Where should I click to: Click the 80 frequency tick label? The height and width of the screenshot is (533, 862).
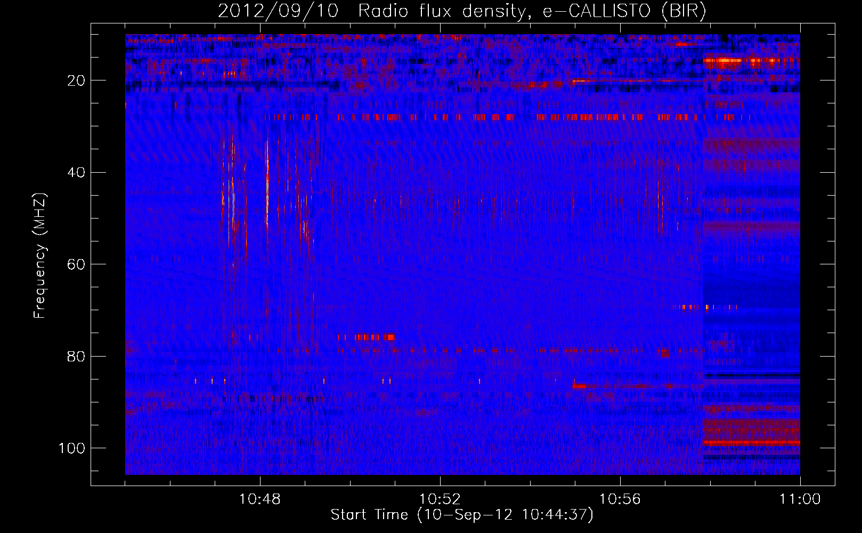click(77, 356)
